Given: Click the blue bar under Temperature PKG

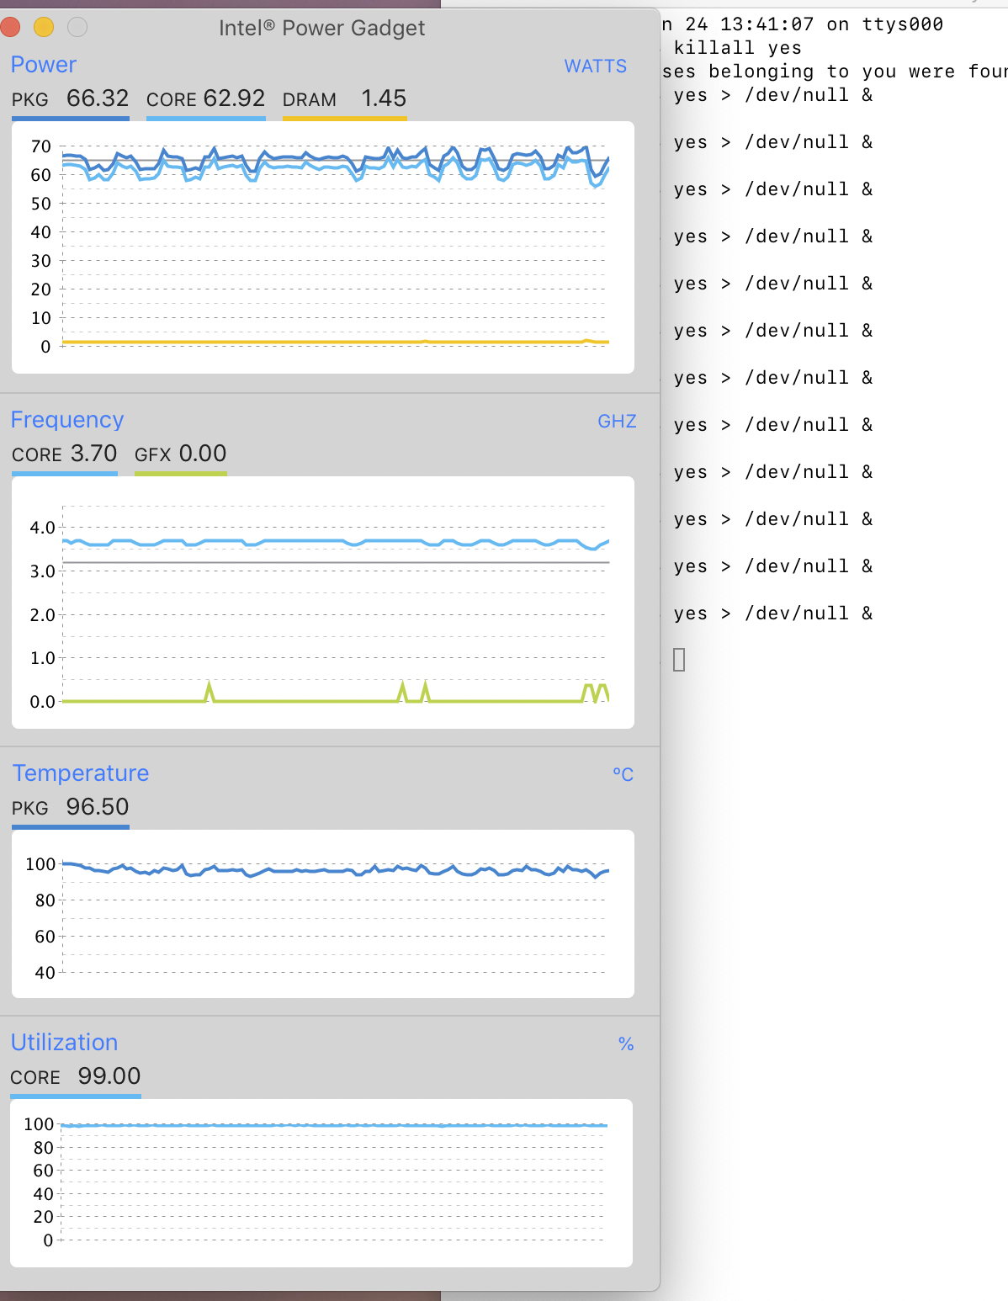Looking at the screenshot, I should [71, 827].
